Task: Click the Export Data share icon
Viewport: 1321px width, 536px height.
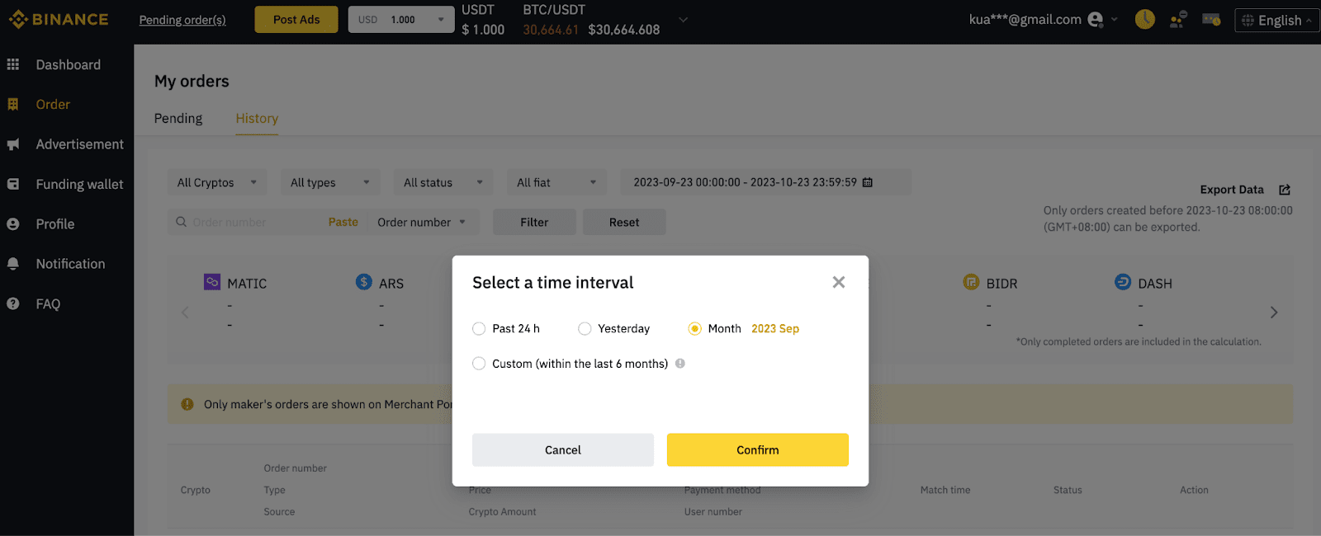Action: pos(1285,190)
